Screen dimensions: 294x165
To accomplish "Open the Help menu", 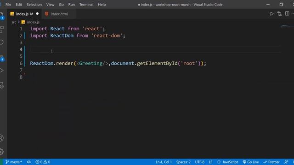I will (x=102, y=5).
